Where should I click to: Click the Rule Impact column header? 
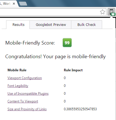click(73, 70)
